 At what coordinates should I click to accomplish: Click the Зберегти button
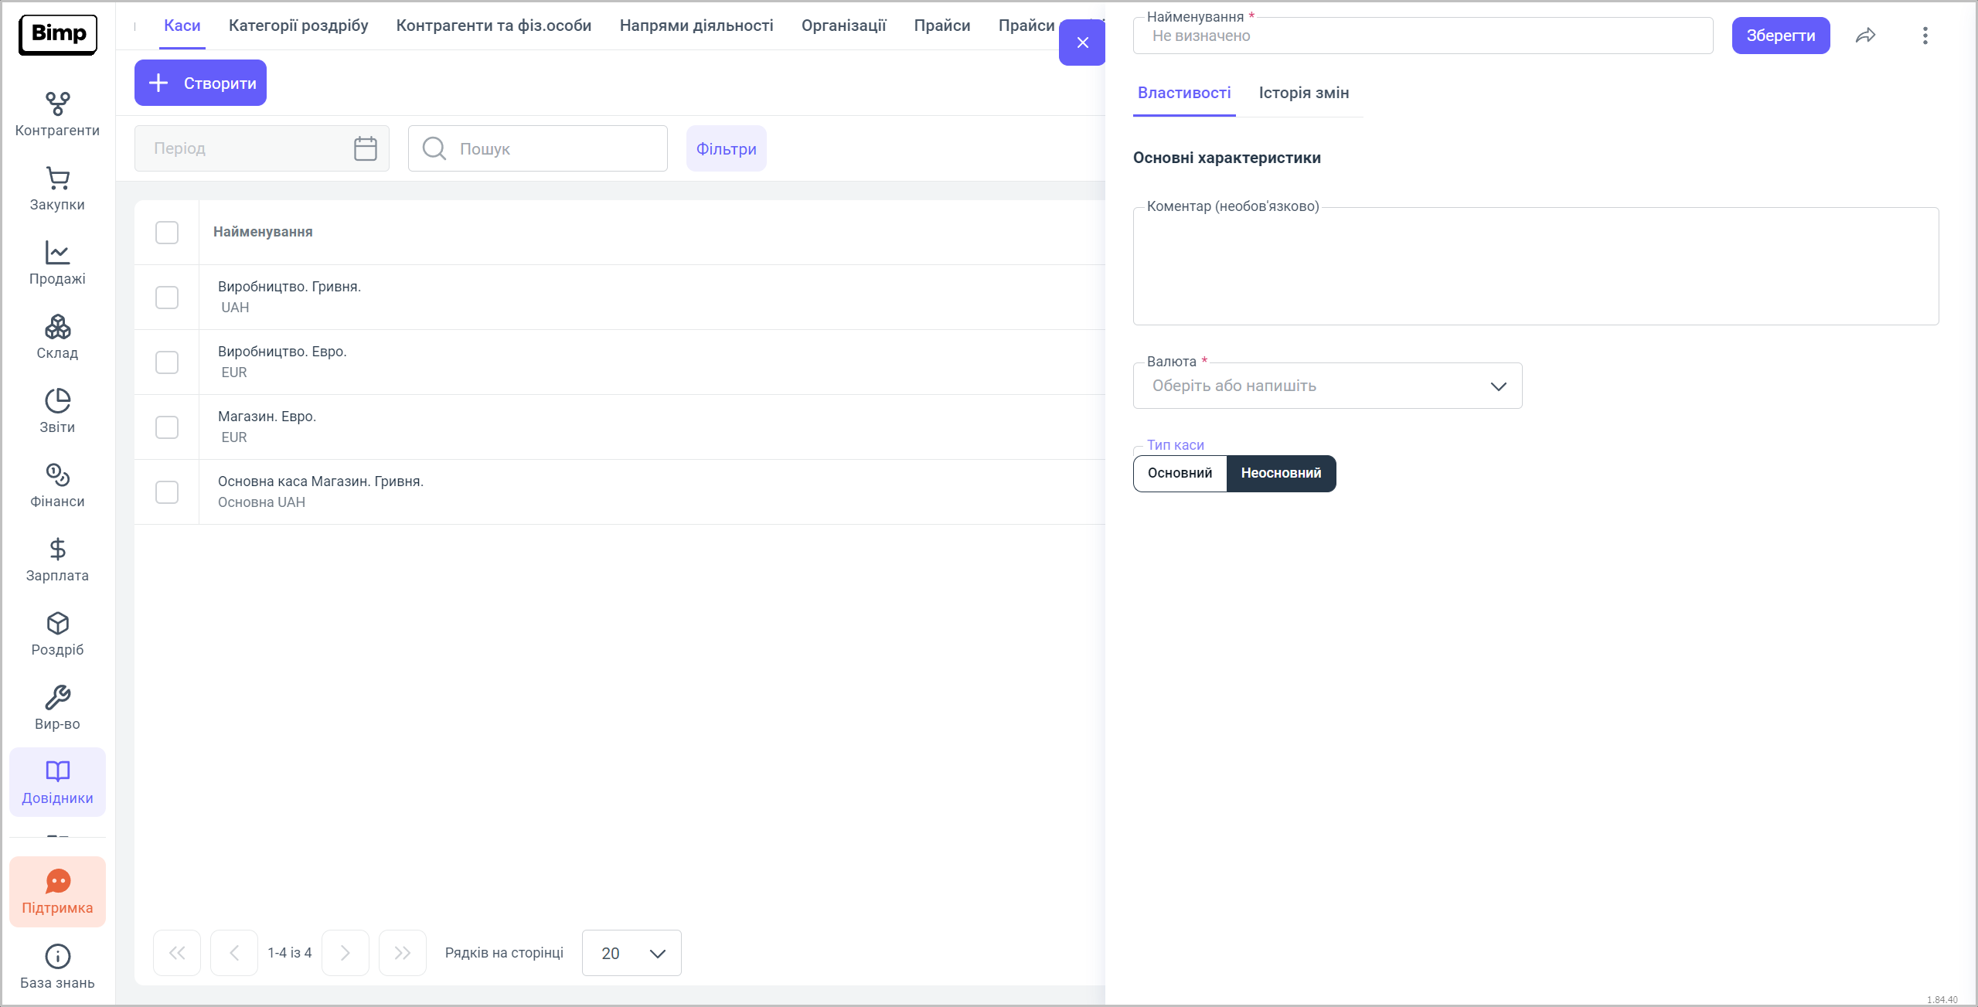(1780, 36)
